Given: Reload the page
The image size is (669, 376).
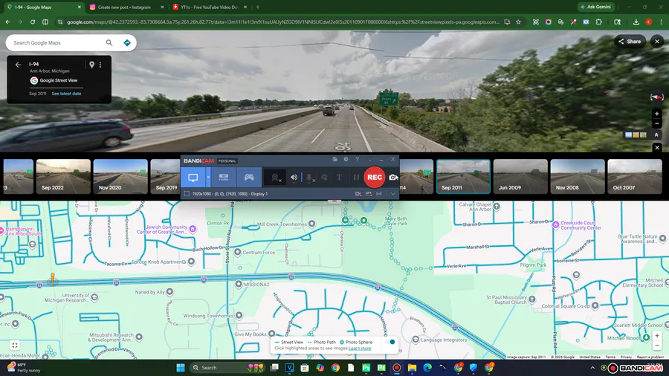Looking at the screenshot, I should (33, 22).
